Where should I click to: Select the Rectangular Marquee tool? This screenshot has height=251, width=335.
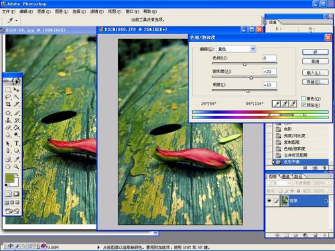click(8, 90)
